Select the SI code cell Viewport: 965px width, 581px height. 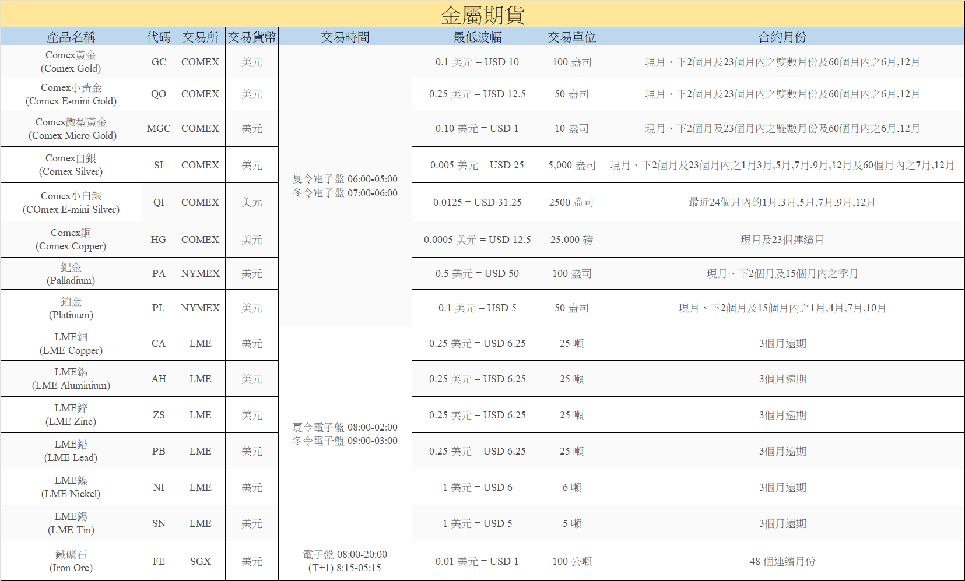click(159, 165)
